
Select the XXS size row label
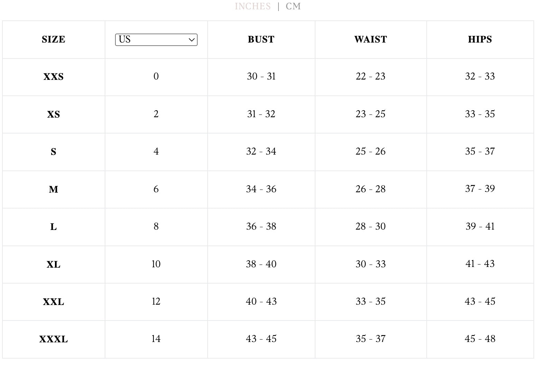[54, 77]
